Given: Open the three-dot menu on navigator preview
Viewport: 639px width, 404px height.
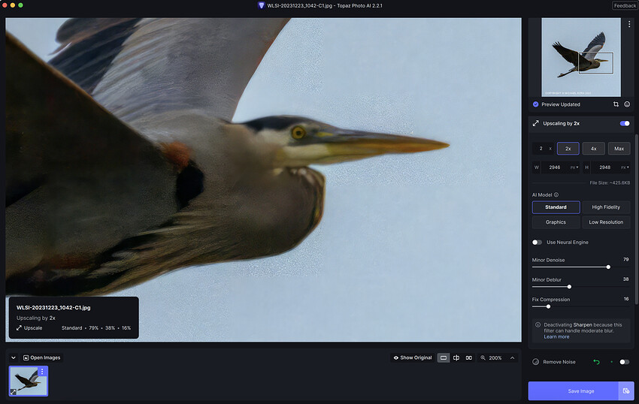Looking at the screenshot, I should (629, 25).
